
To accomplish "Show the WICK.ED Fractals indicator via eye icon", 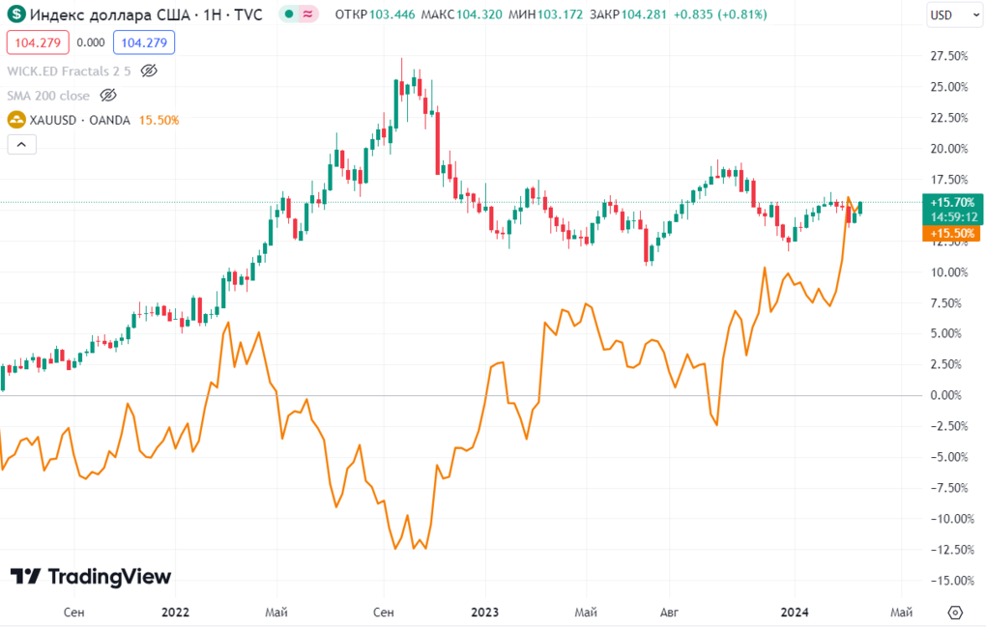I will pyautogui.click(x=148, y=71).
